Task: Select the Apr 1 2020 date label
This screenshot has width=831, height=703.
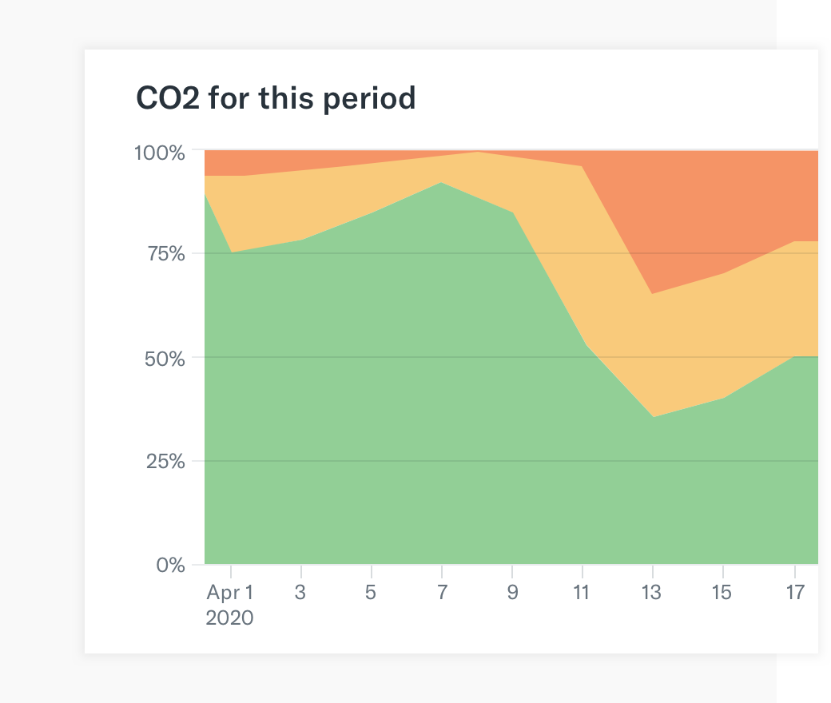Action: point(230,605)
